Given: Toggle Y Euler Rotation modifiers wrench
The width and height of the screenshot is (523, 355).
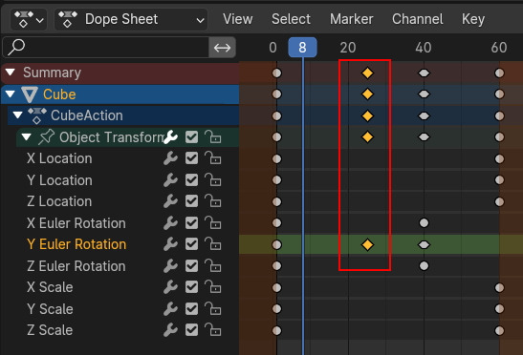Looking at the screenshot, I should tap(170, 244).
